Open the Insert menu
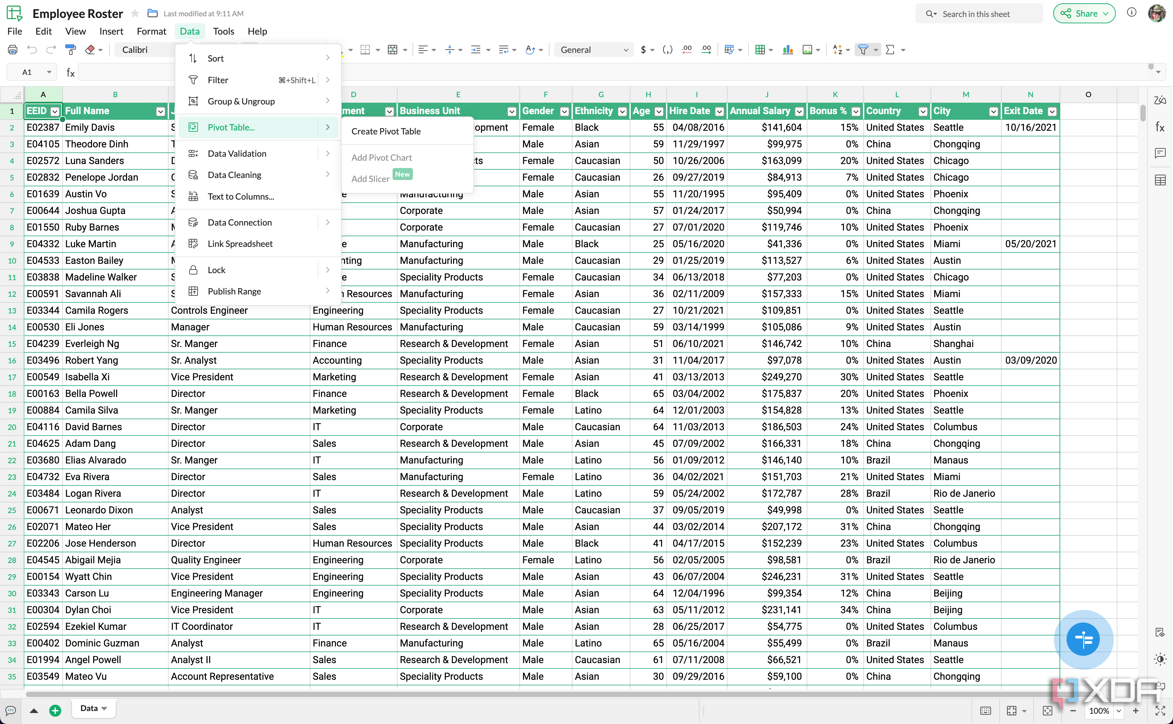Screen dimensions: 1173x724 pyautogui.click(x=111, y=31)
